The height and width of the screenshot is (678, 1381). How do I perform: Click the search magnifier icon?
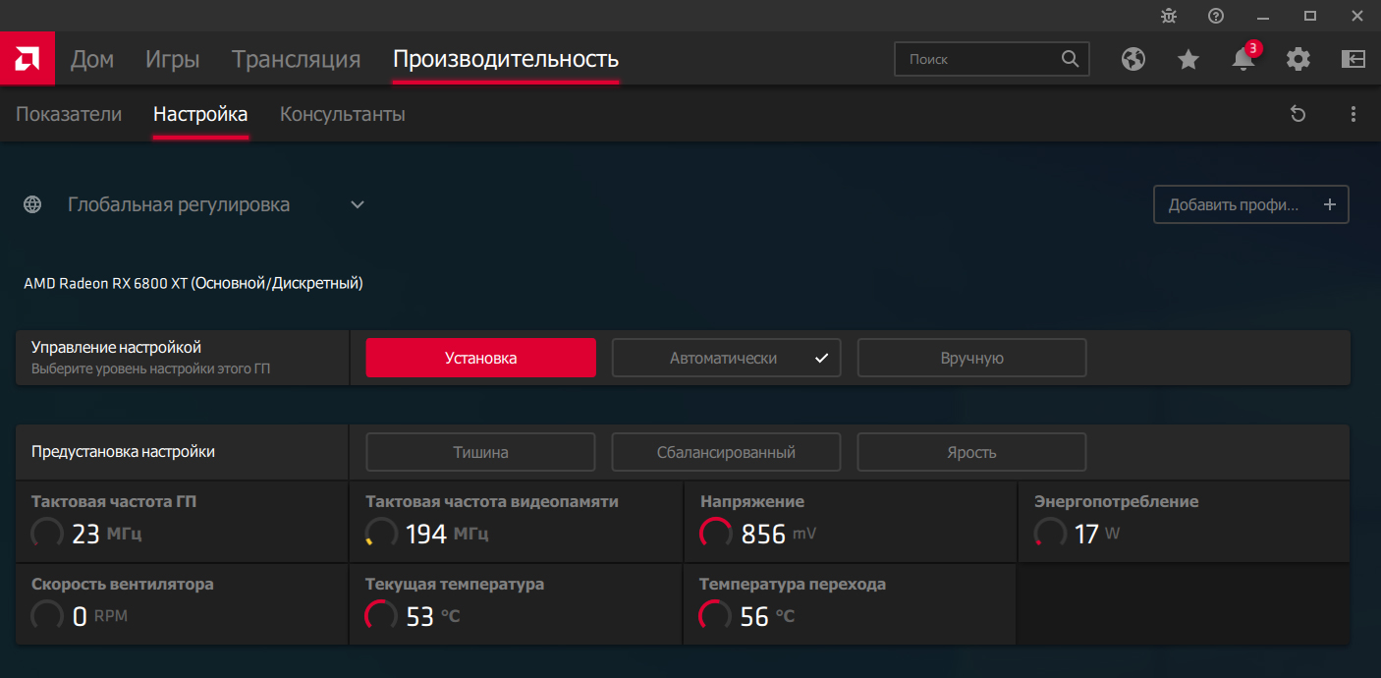(x=1071, y=59)
